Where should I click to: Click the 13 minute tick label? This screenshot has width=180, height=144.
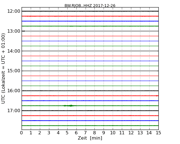point(140,133)
